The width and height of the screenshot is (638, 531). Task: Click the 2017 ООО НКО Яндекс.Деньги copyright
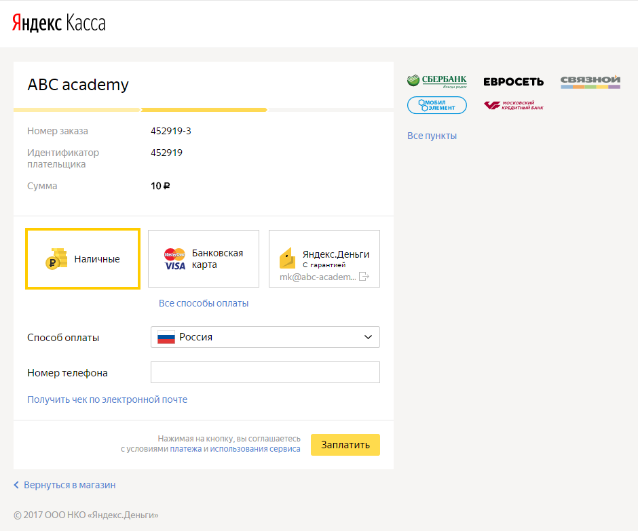click(86, 515)
